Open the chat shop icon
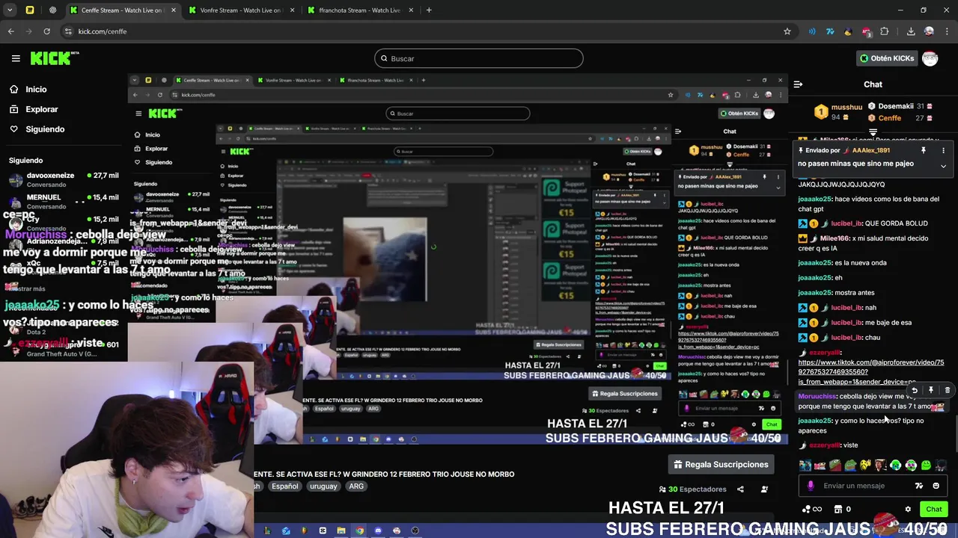Screen dimensions: 958x538 pos(838,510)
